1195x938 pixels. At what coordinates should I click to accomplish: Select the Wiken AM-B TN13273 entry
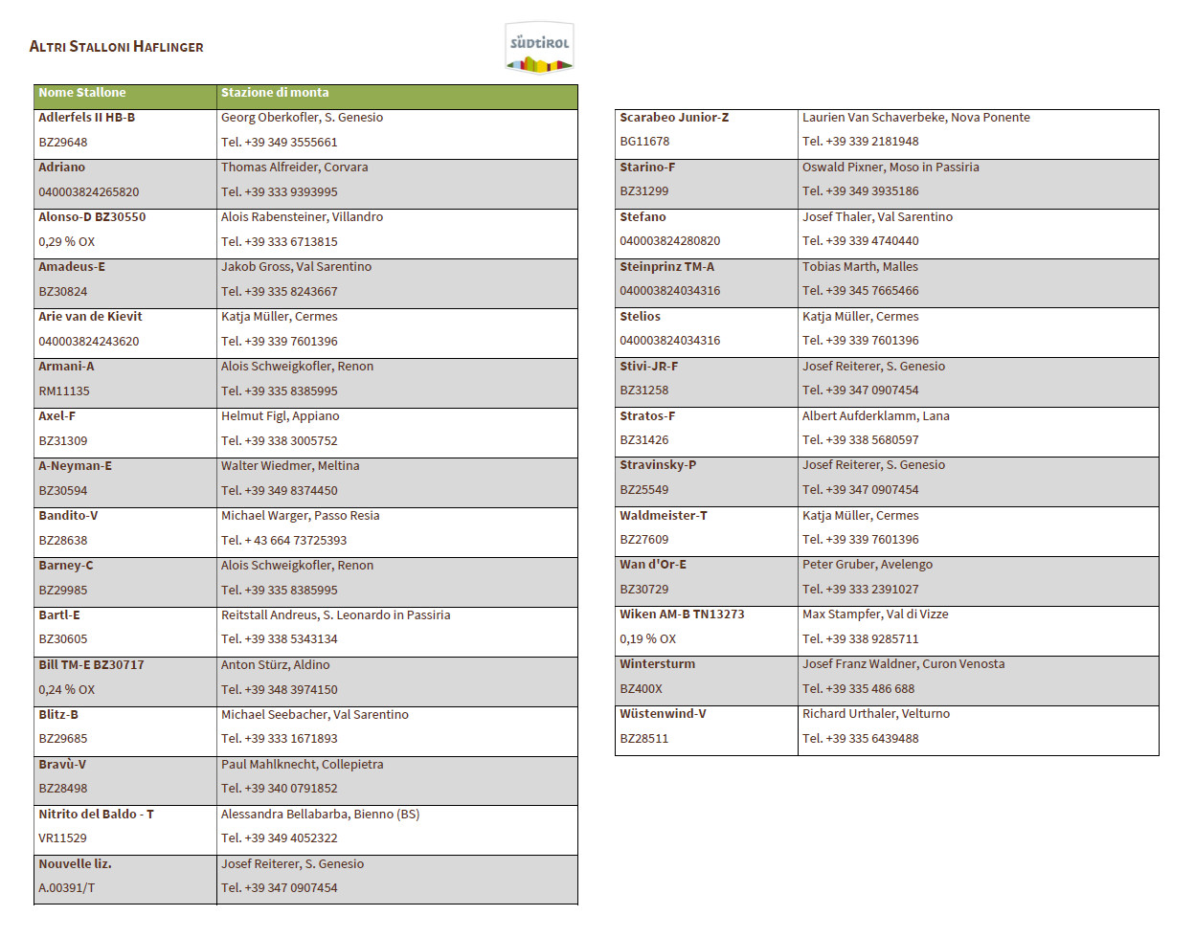(x=682, y=614)
